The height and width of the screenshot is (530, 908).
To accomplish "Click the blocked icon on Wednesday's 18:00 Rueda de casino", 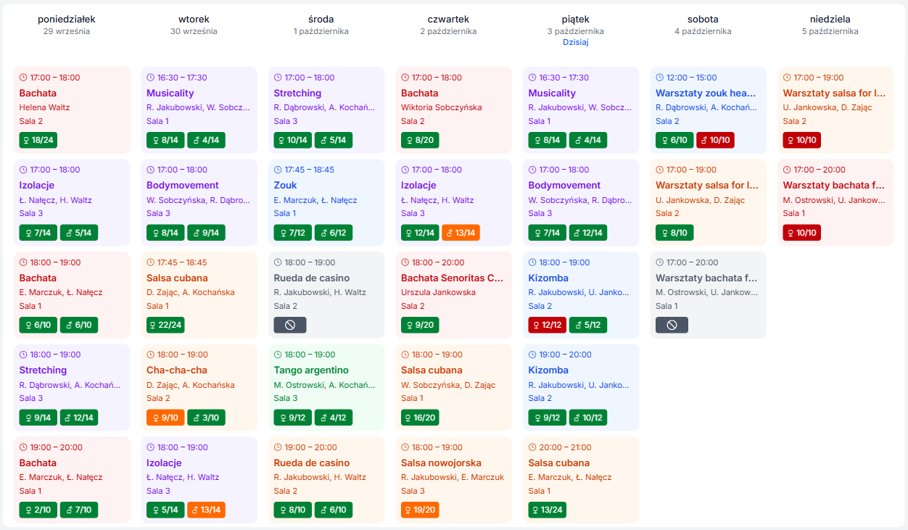I will point(290,326).
